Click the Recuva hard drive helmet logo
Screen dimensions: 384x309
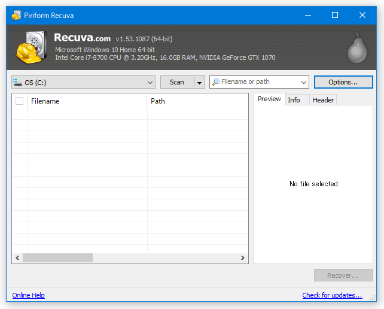tap(32, 47)
